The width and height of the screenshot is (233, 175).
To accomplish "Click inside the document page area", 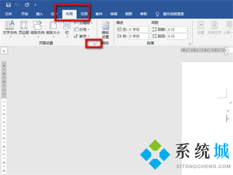I will [x=207, y=118].
